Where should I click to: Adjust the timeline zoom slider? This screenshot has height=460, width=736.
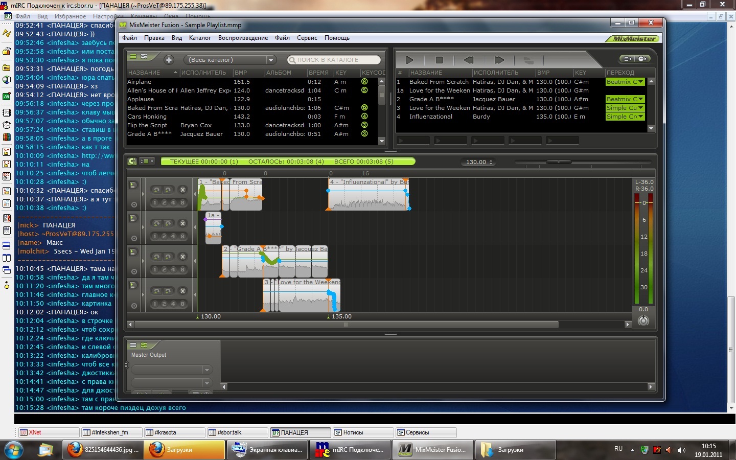tap(558, 162)
